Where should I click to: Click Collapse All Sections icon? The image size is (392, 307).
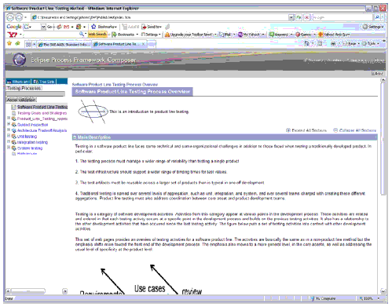(x=335, y=130)
